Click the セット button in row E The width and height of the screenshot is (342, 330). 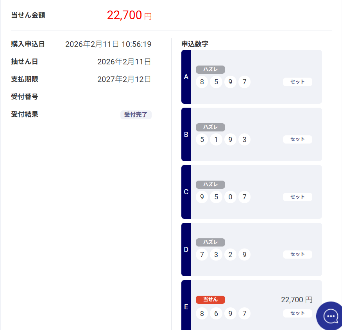(297, 313)
